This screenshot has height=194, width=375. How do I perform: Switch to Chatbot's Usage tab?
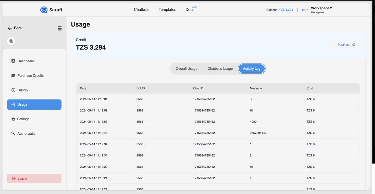coord(220,69)
